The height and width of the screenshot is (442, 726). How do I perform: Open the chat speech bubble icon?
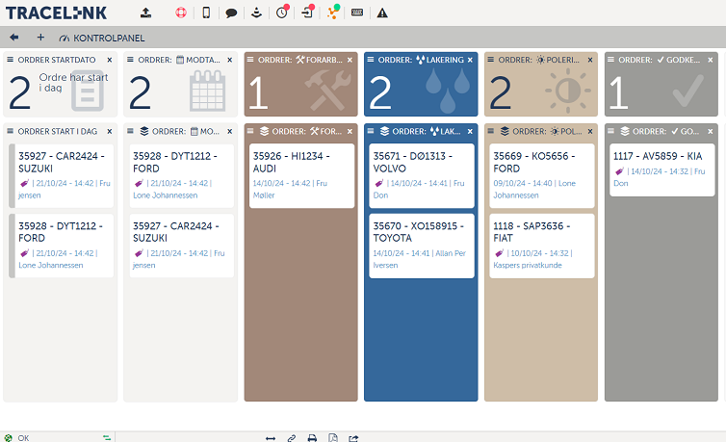click(231, 13)
